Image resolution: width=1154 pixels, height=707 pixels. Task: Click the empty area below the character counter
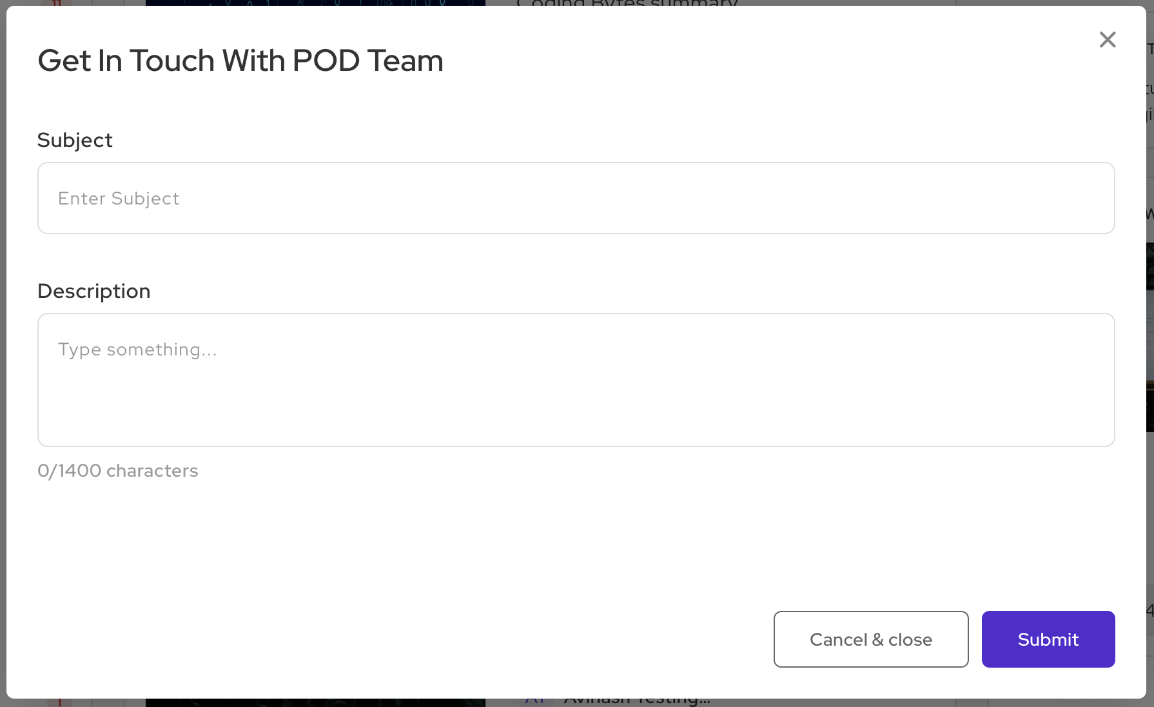coord(387,542)
